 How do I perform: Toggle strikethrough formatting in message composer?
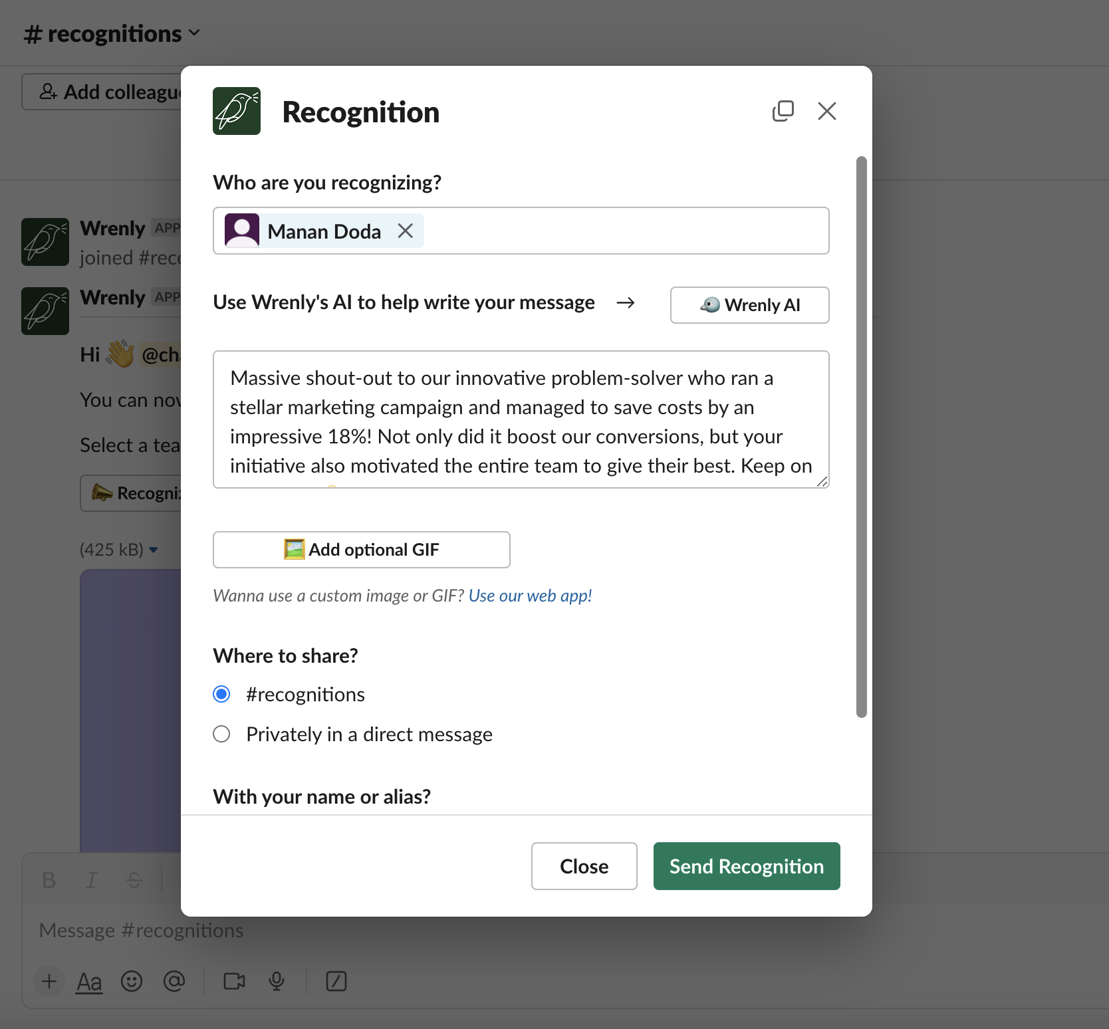point(134,880)
